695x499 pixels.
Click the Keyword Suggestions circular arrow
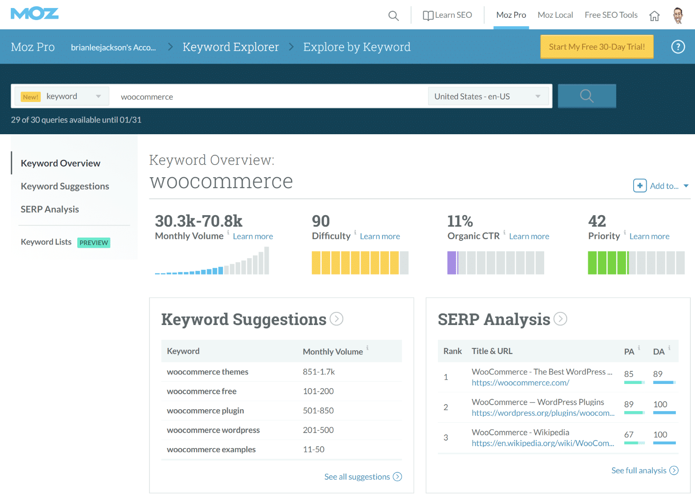coord(336,318)
